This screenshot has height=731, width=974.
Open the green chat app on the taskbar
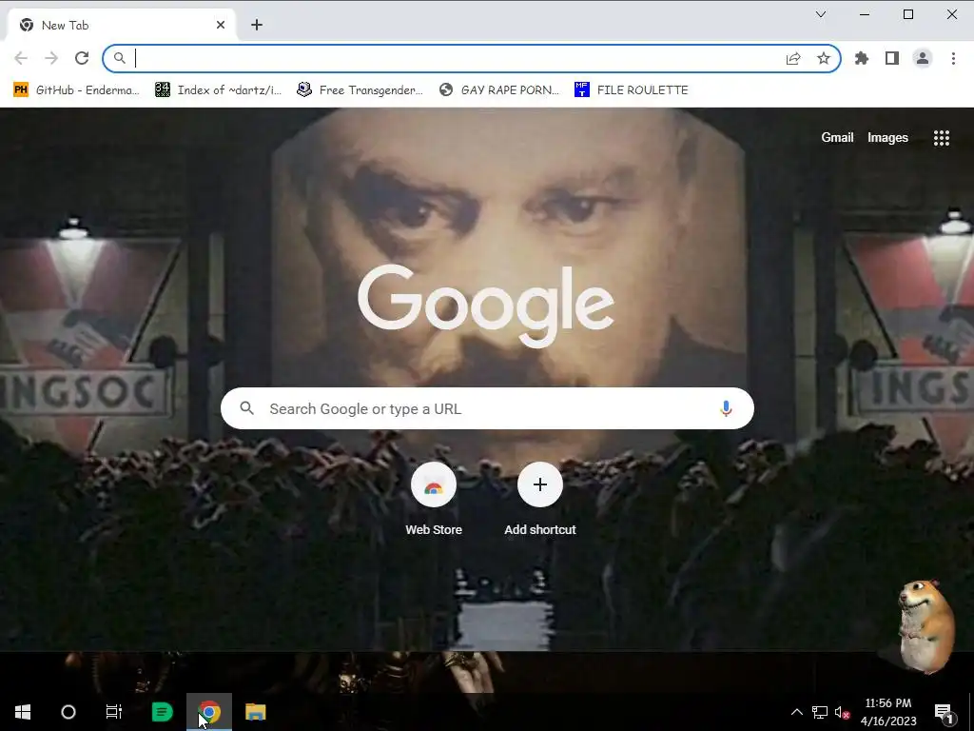point(162,712)
